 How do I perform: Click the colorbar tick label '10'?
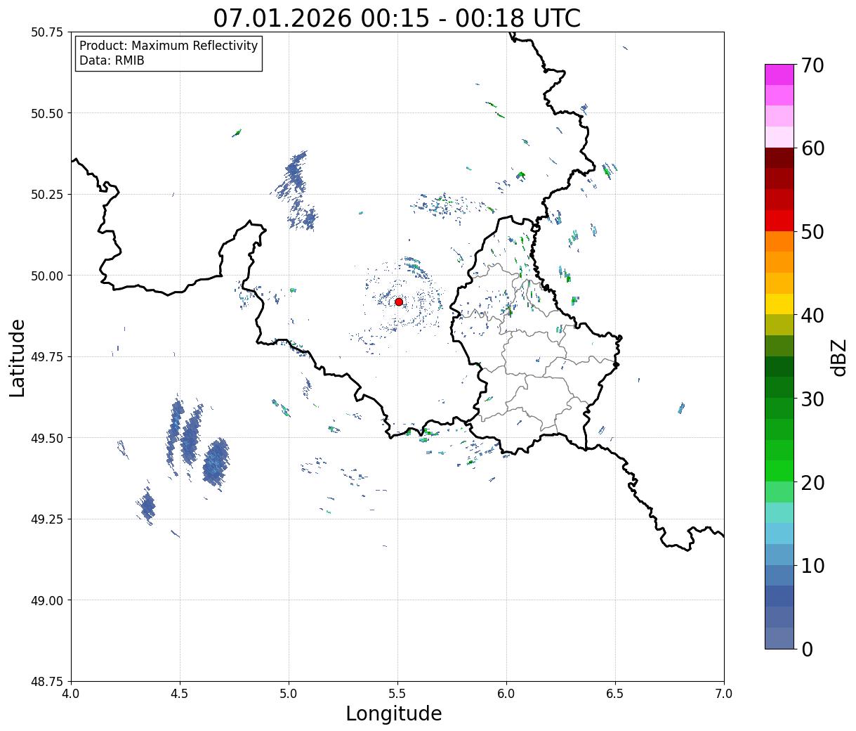812,566
